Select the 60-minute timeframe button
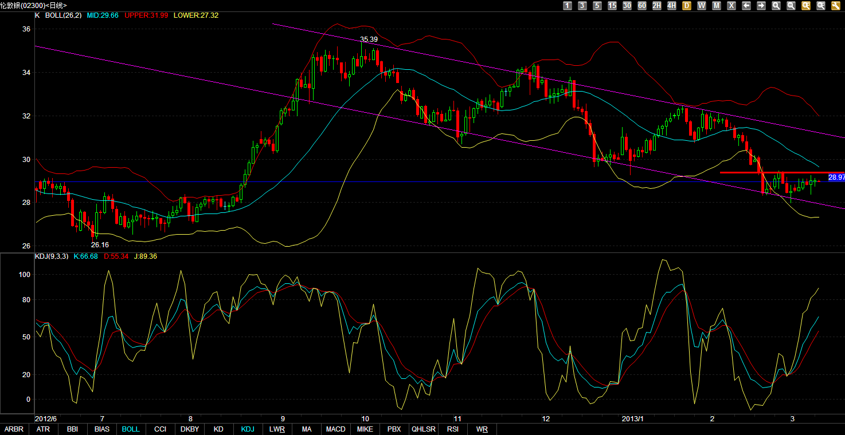This screenshot has height=435, width=845. [642, 6]
